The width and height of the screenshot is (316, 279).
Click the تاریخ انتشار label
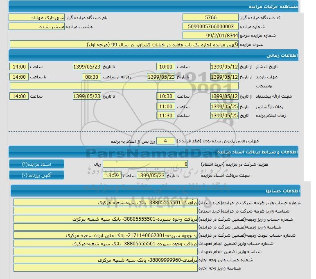tap(266, 66)
